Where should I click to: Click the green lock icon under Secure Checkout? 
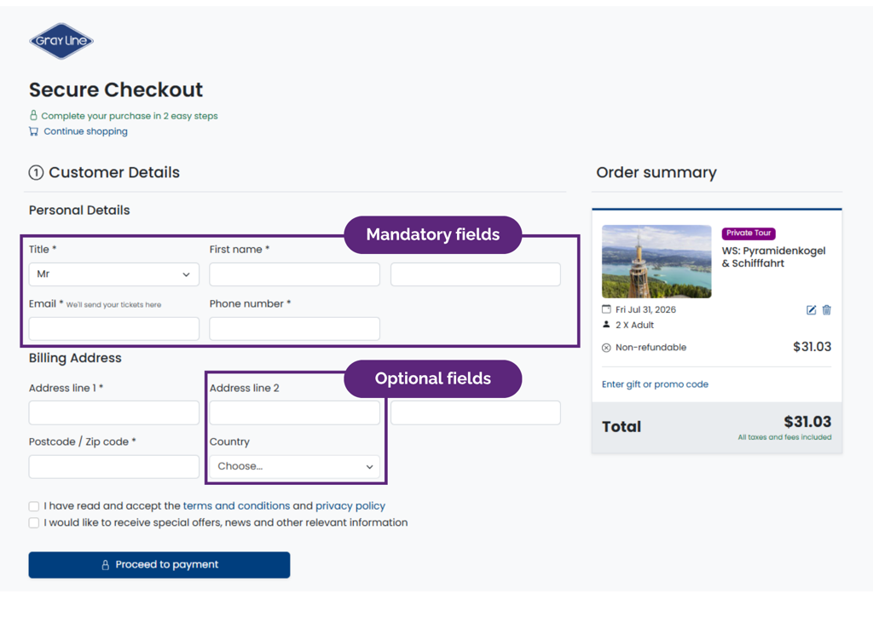coord(33,115)
